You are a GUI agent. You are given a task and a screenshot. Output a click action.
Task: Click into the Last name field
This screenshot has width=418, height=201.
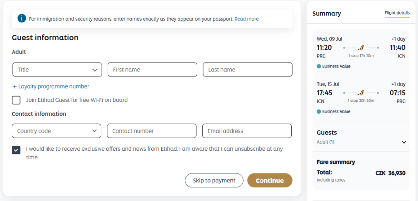point(247,70)
